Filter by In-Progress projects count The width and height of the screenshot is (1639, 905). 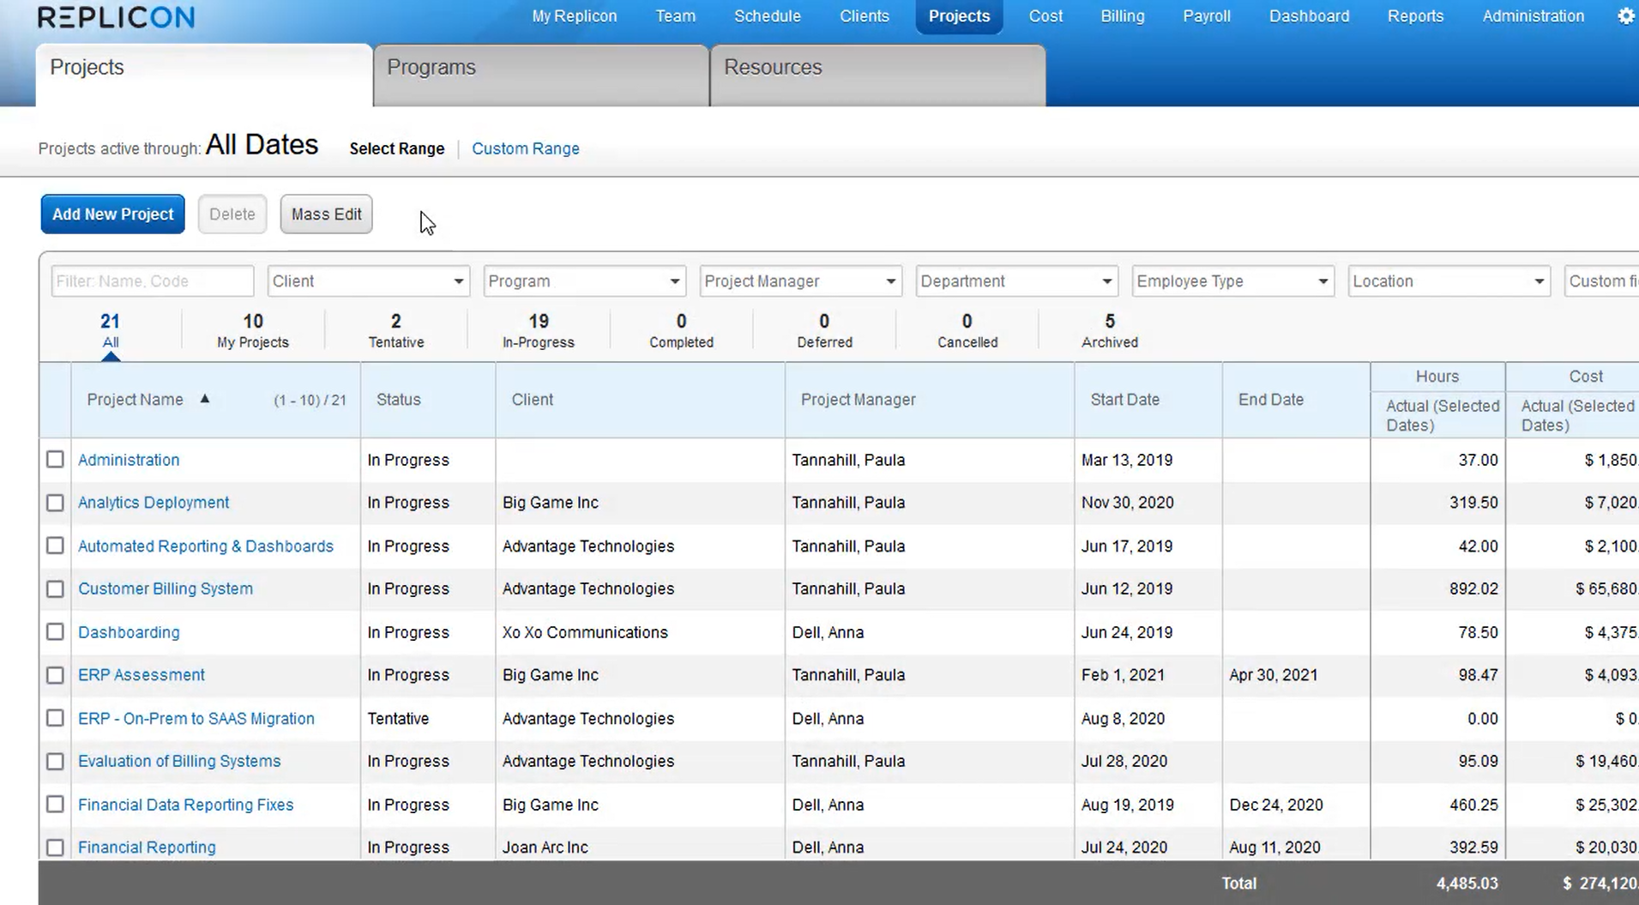point(538,330)
